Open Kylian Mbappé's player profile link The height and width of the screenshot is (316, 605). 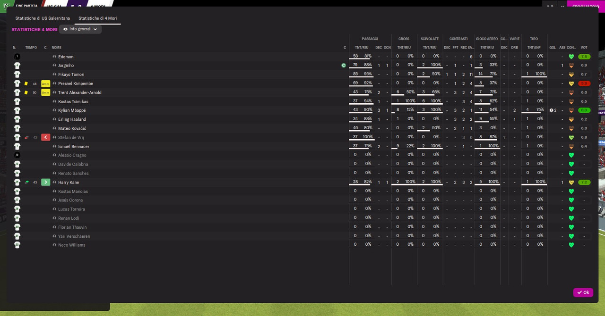tap(72, 110)
